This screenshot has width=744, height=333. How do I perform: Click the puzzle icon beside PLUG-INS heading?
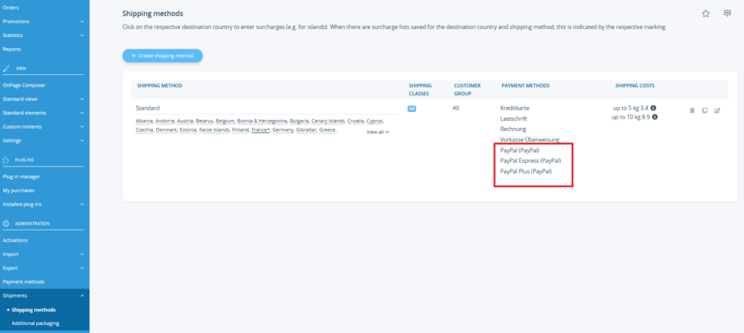tap(6, 160)
